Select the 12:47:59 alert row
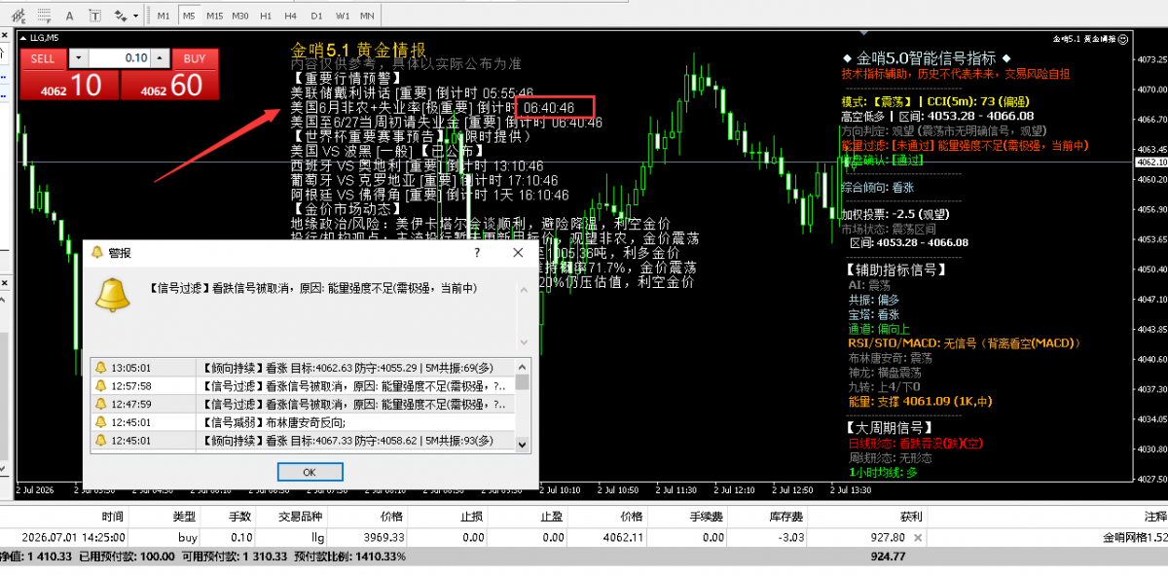1168x575 pixels. click(x=304, y=404)
